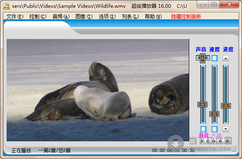242x159 pixels.
Task: Click the 速度 speed slider handle
Action: pyautogui.click(x=214, y=114)
